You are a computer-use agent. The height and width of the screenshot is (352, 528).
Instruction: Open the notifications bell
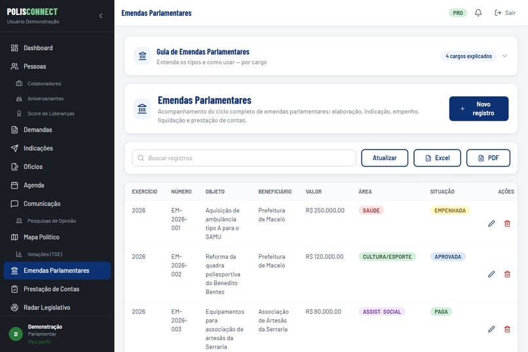(478, 13)
